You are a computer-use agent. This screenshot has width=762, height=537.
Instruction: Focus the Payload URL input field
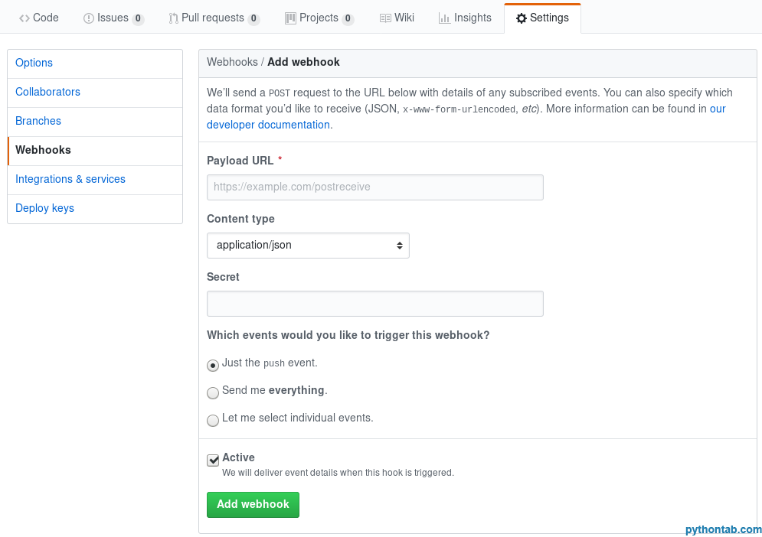[x=375, y=187]
